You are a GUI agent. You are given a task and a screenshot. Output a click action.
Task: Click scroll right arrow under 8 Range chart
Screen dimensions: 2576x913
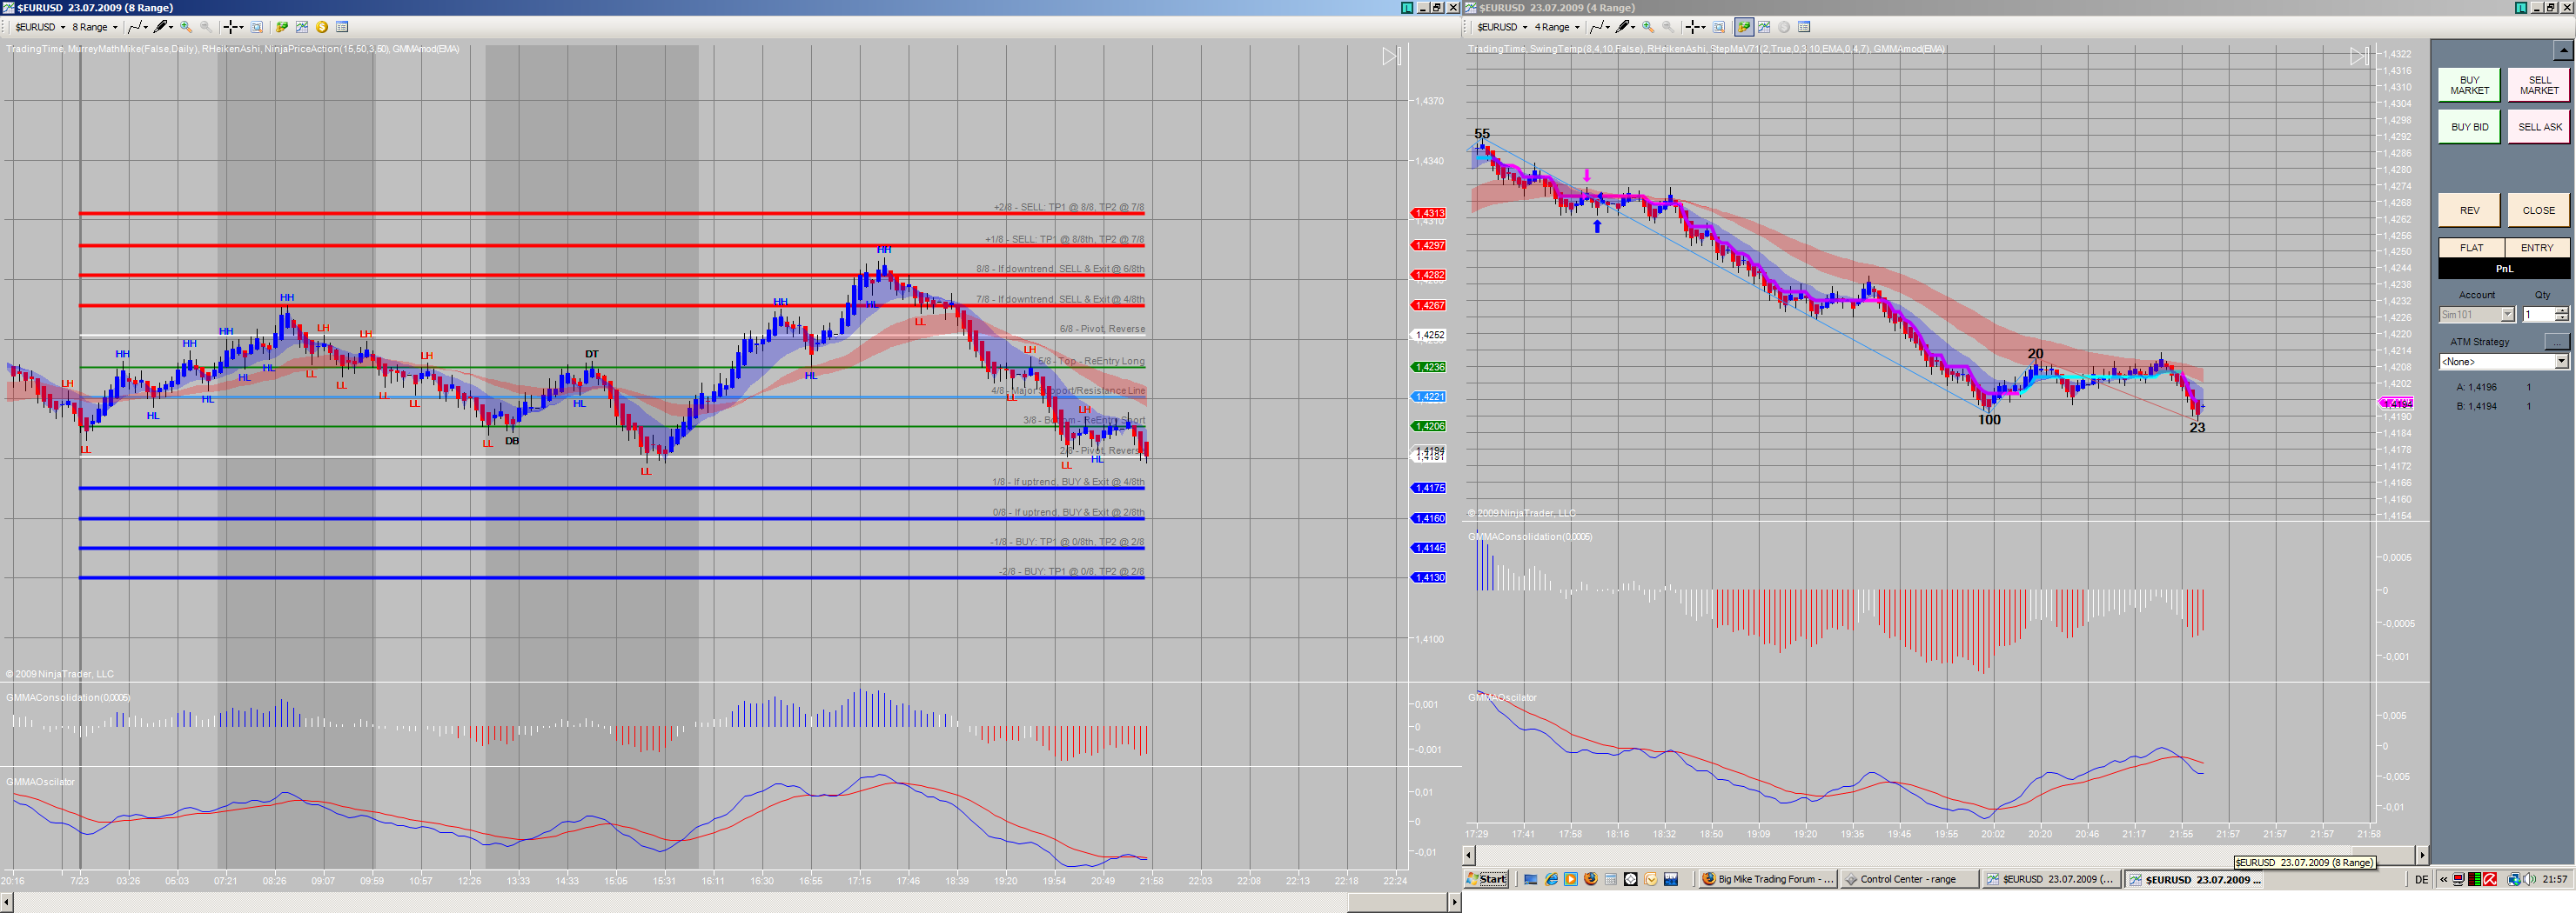[x=1454, y=902]
